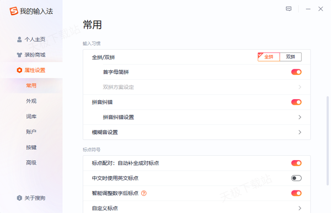Toggle 智能调整数字后标点 switch
The image size is (331, 213).
296,193
